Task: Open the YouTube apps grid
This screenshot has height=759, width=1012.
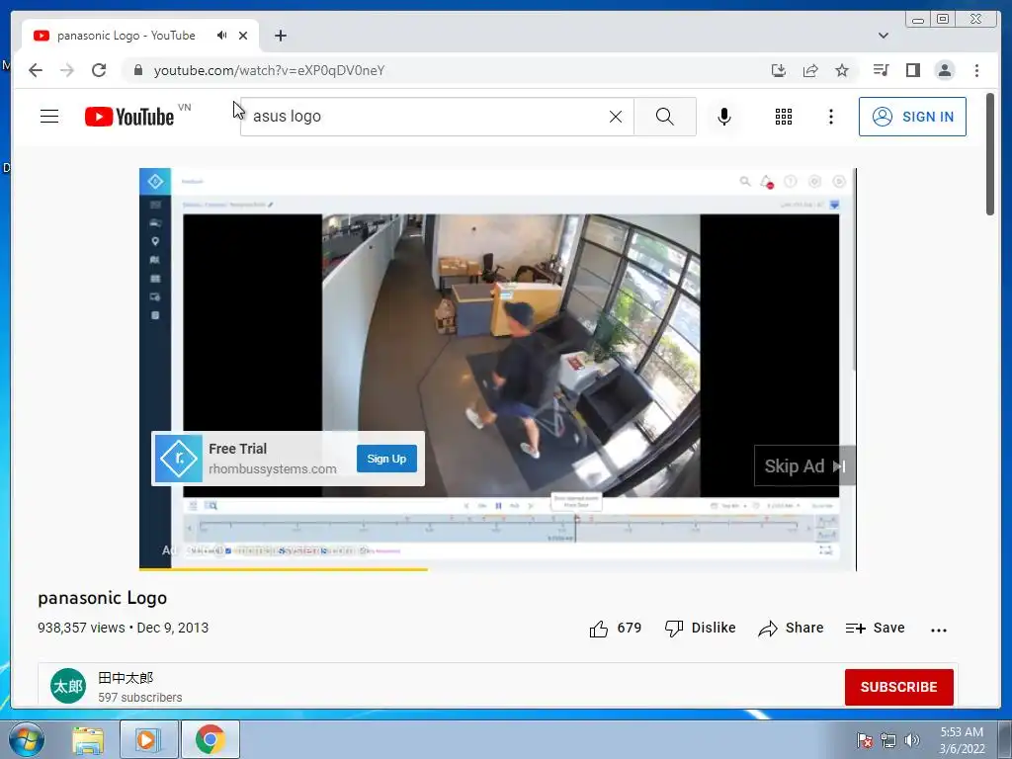Action: pos(784,117)
